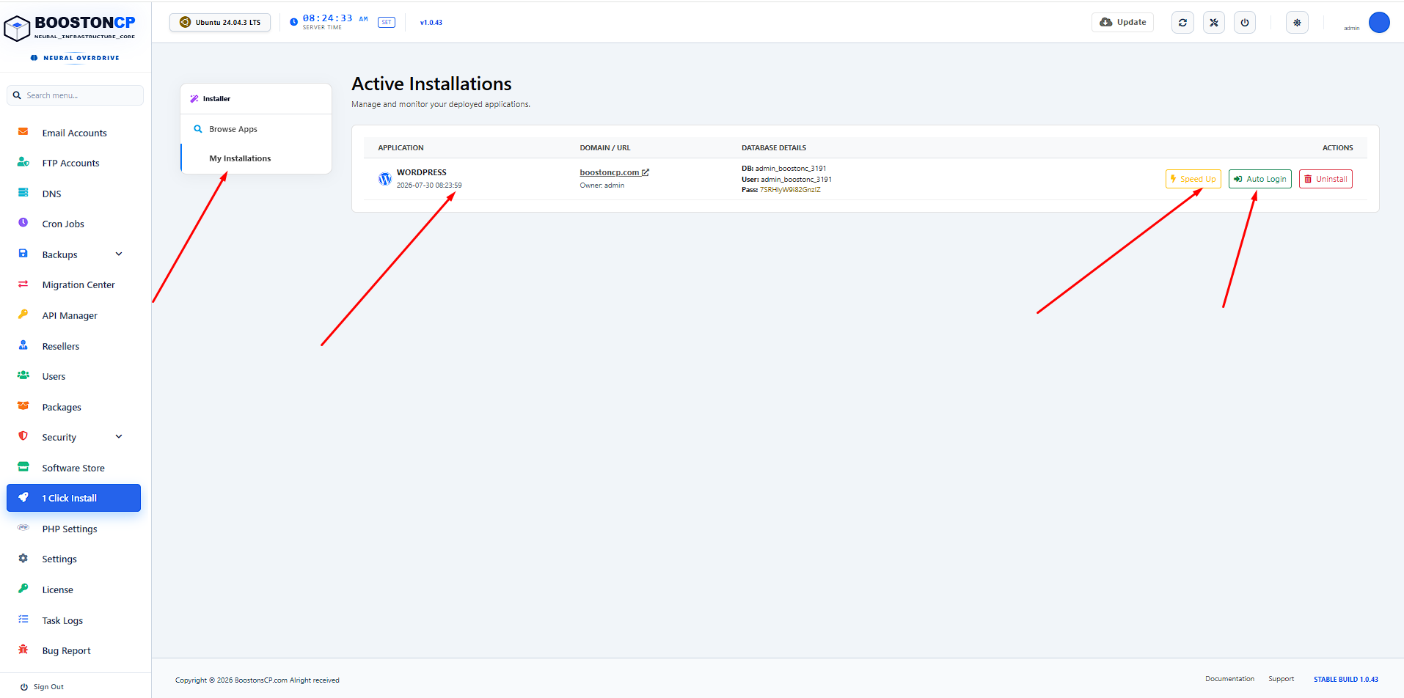This screenshot has width=1404, height=698.
Task: Uninstall the WordPress installation
Action: pyautogui.click(x=1326, y=179)
